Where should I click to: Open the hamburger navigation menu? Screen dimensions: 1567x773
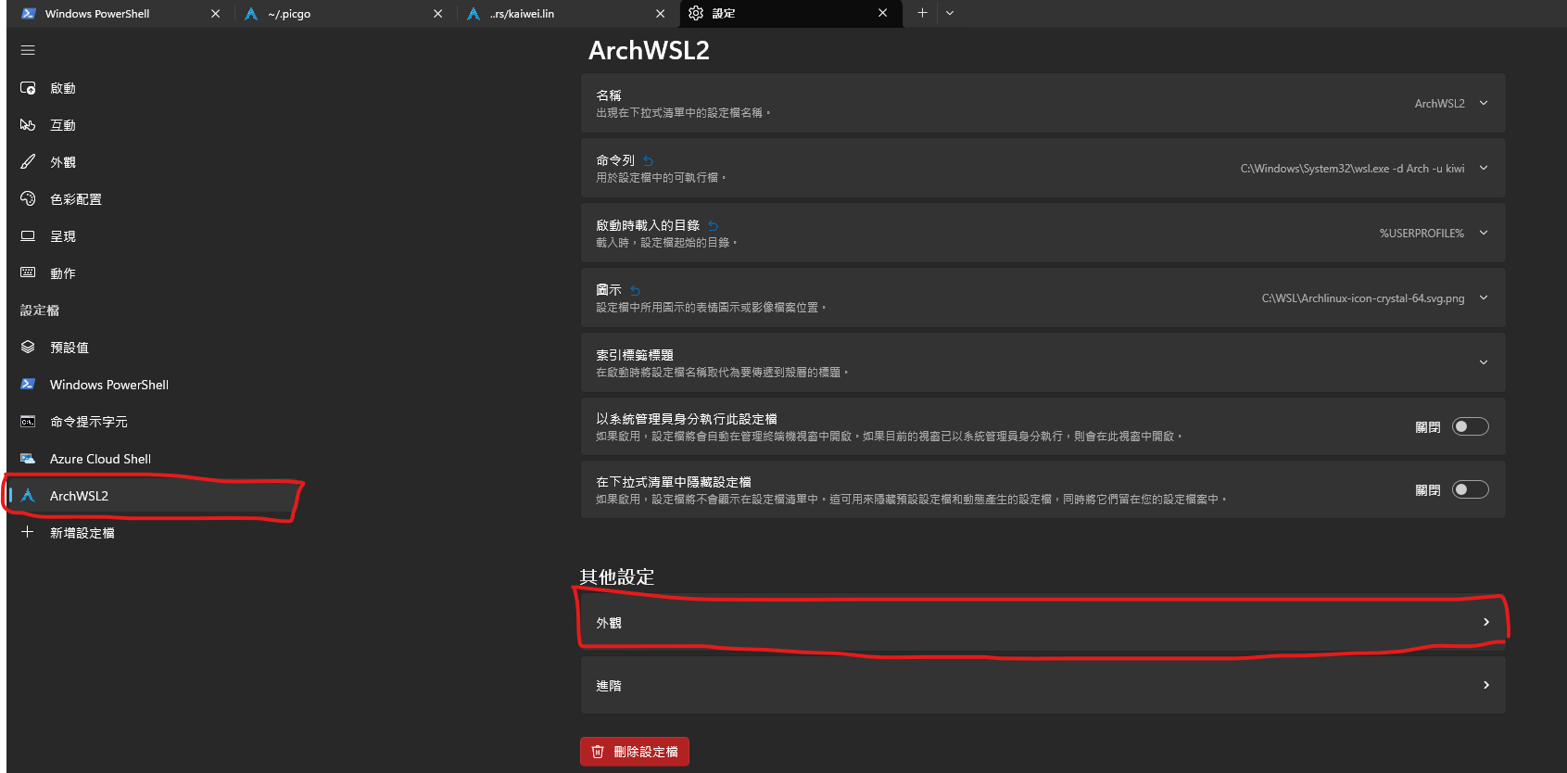(28, 50)
